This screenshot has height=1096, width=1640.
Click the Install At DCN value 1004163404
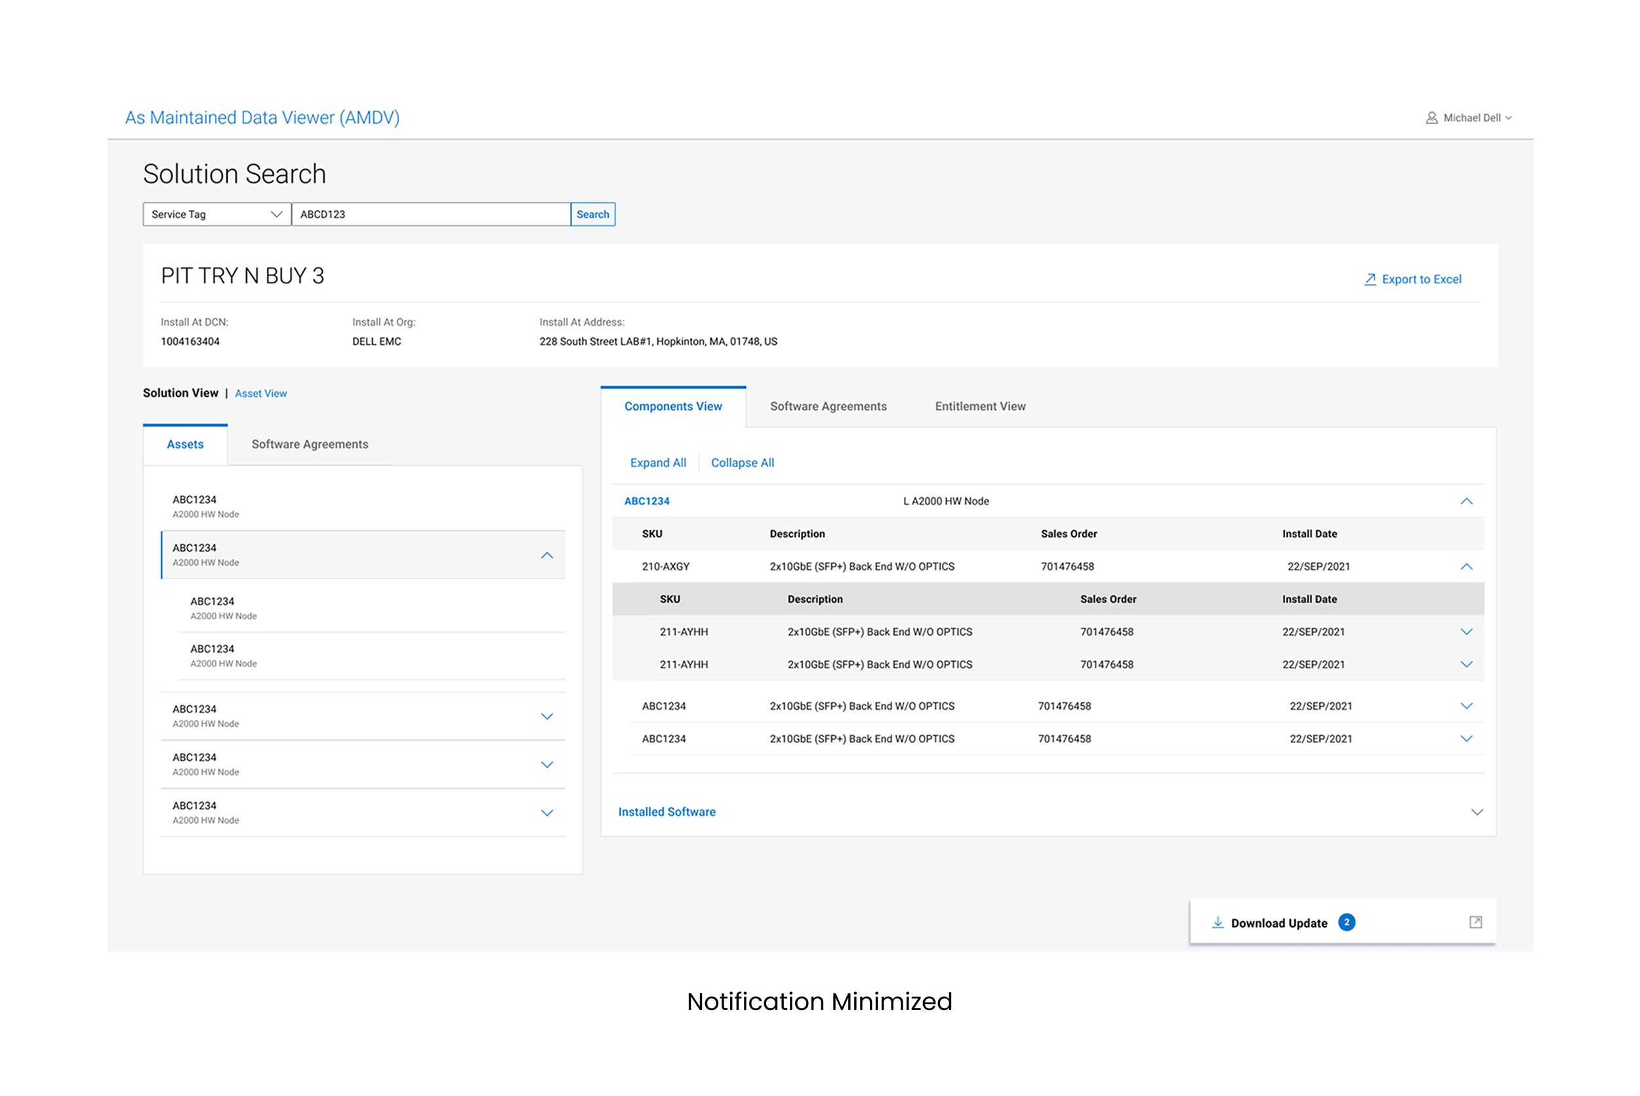[190, 342]
